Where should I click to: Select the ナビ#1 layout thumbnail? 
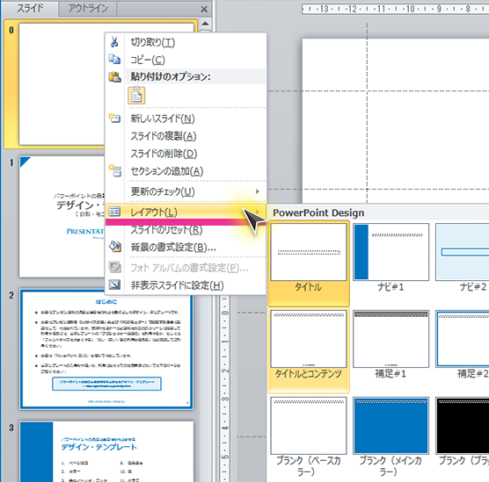tap(390, 257)
